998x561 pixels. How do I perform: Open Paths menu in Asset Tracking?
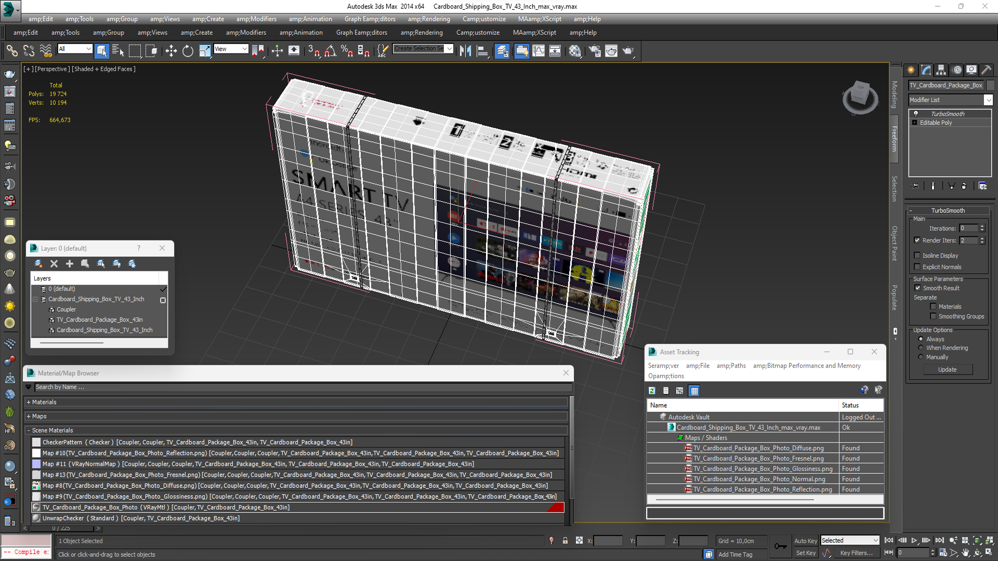(x=731, y=366)
